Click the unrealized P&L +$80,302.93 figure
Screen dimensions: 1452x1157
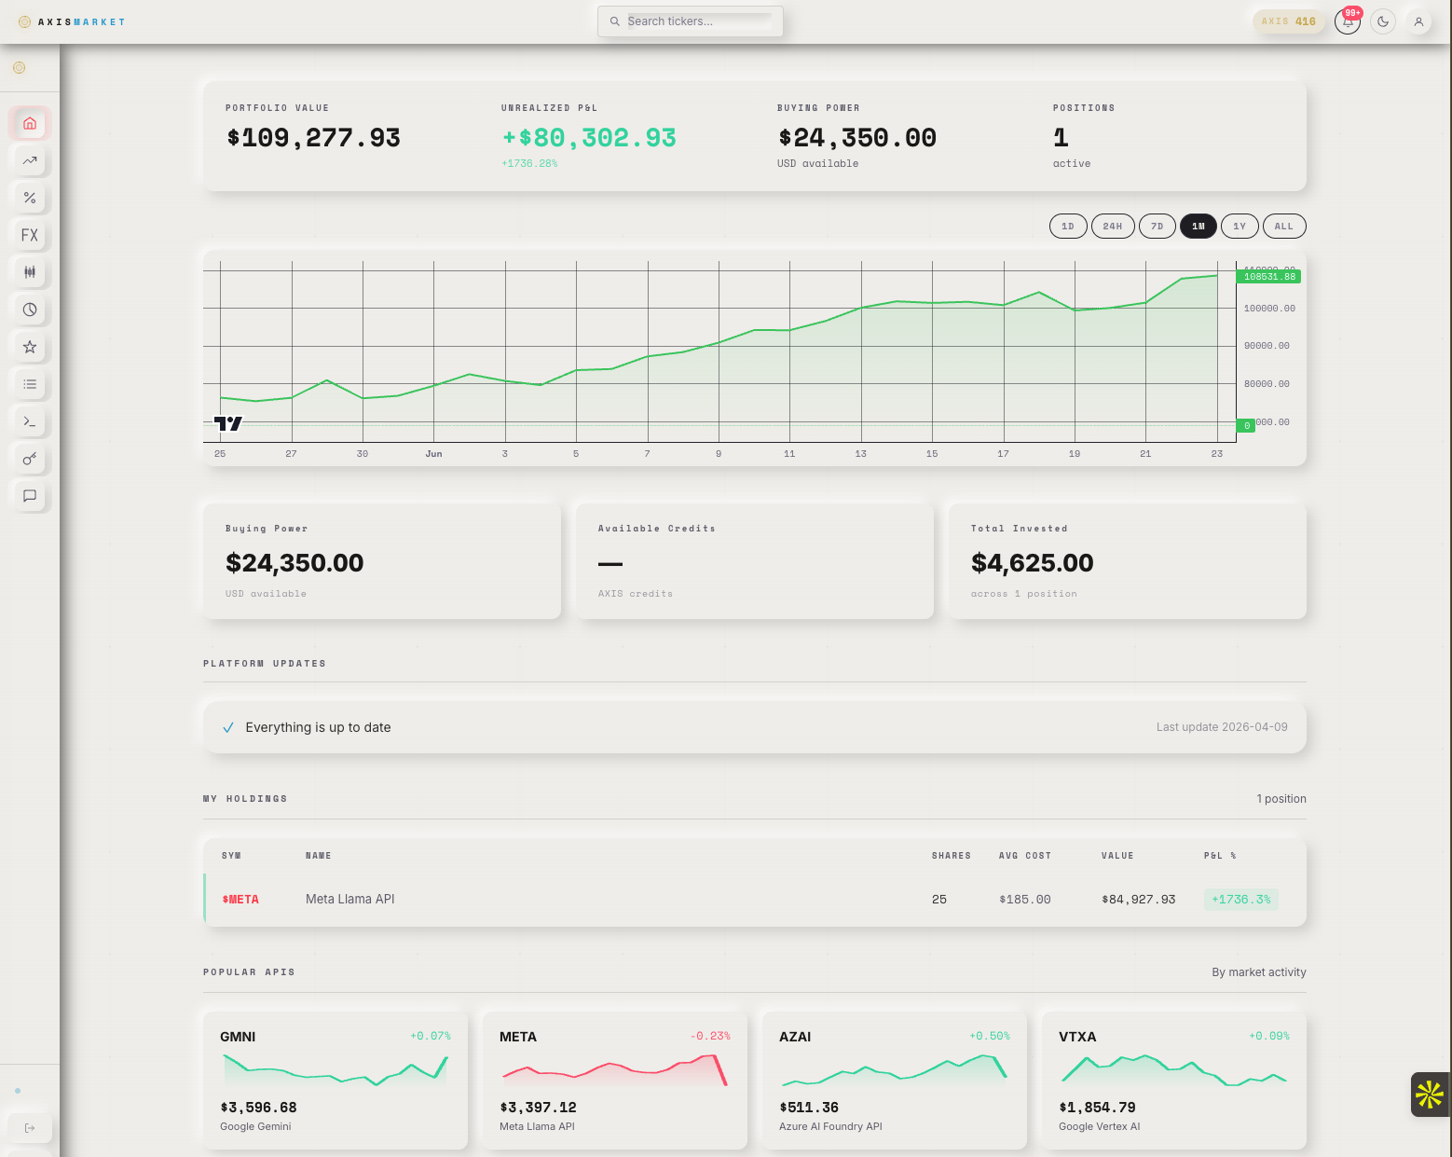[589, 138]
